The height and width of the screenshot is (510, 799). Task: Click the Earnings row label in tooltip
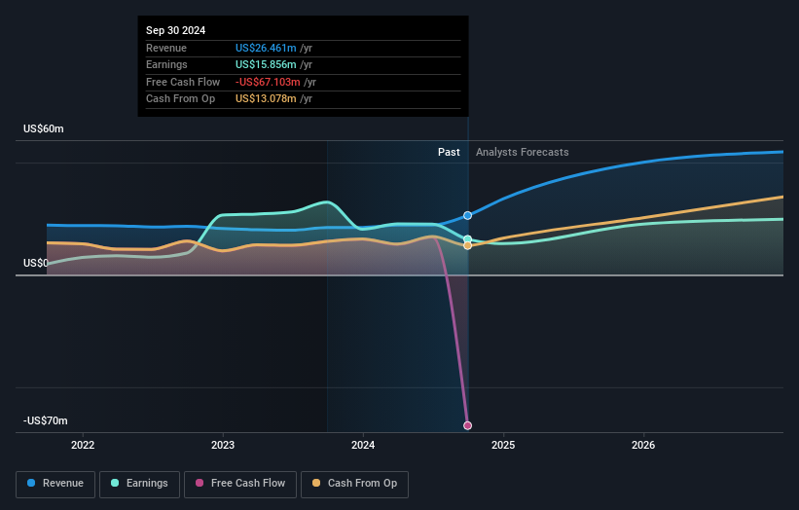[x=166, y=64]
